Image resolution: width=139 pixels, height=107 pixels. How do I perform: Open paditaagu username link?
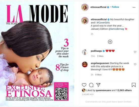pos(96,51)
